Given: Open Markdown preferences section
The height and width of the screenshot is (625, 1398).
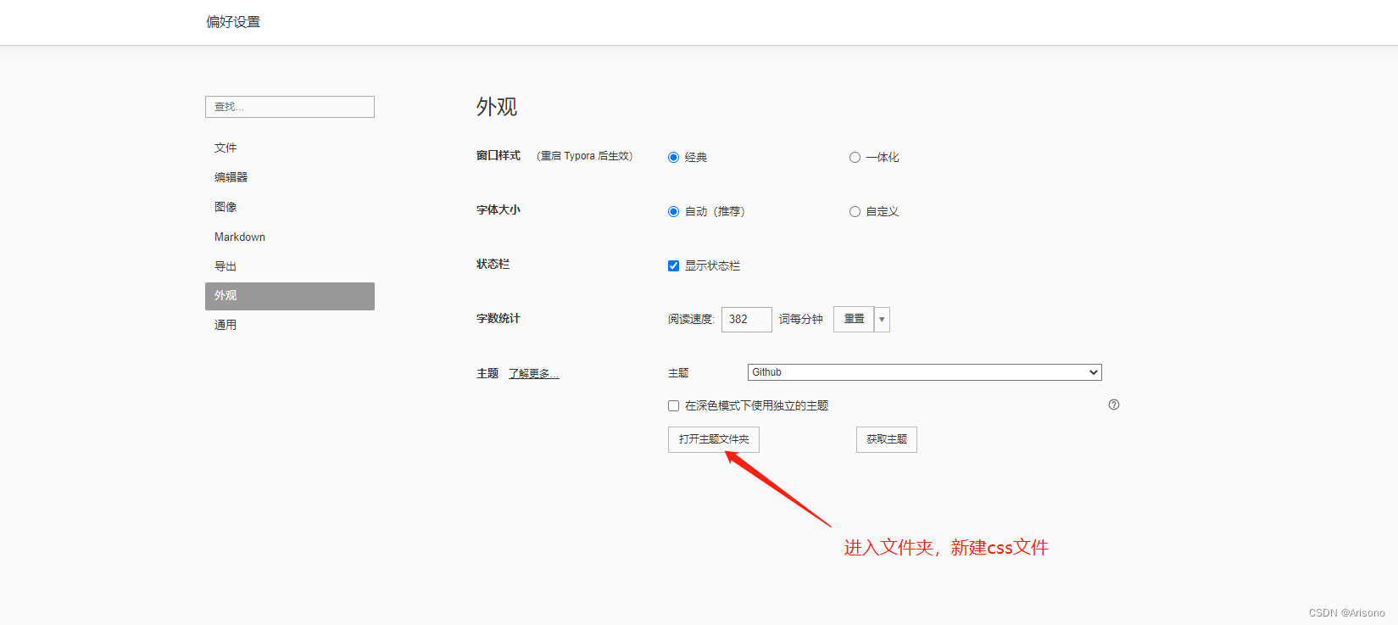Looking at the screenshot, I should tap(290, 237).
